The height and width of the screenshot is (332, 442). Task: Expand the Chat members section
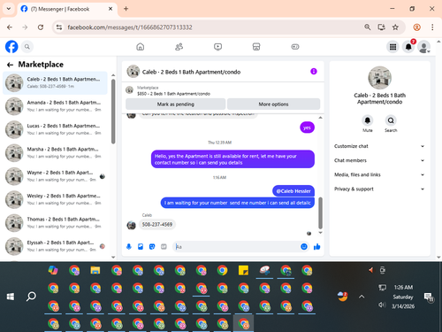click(x=379, y=160)
